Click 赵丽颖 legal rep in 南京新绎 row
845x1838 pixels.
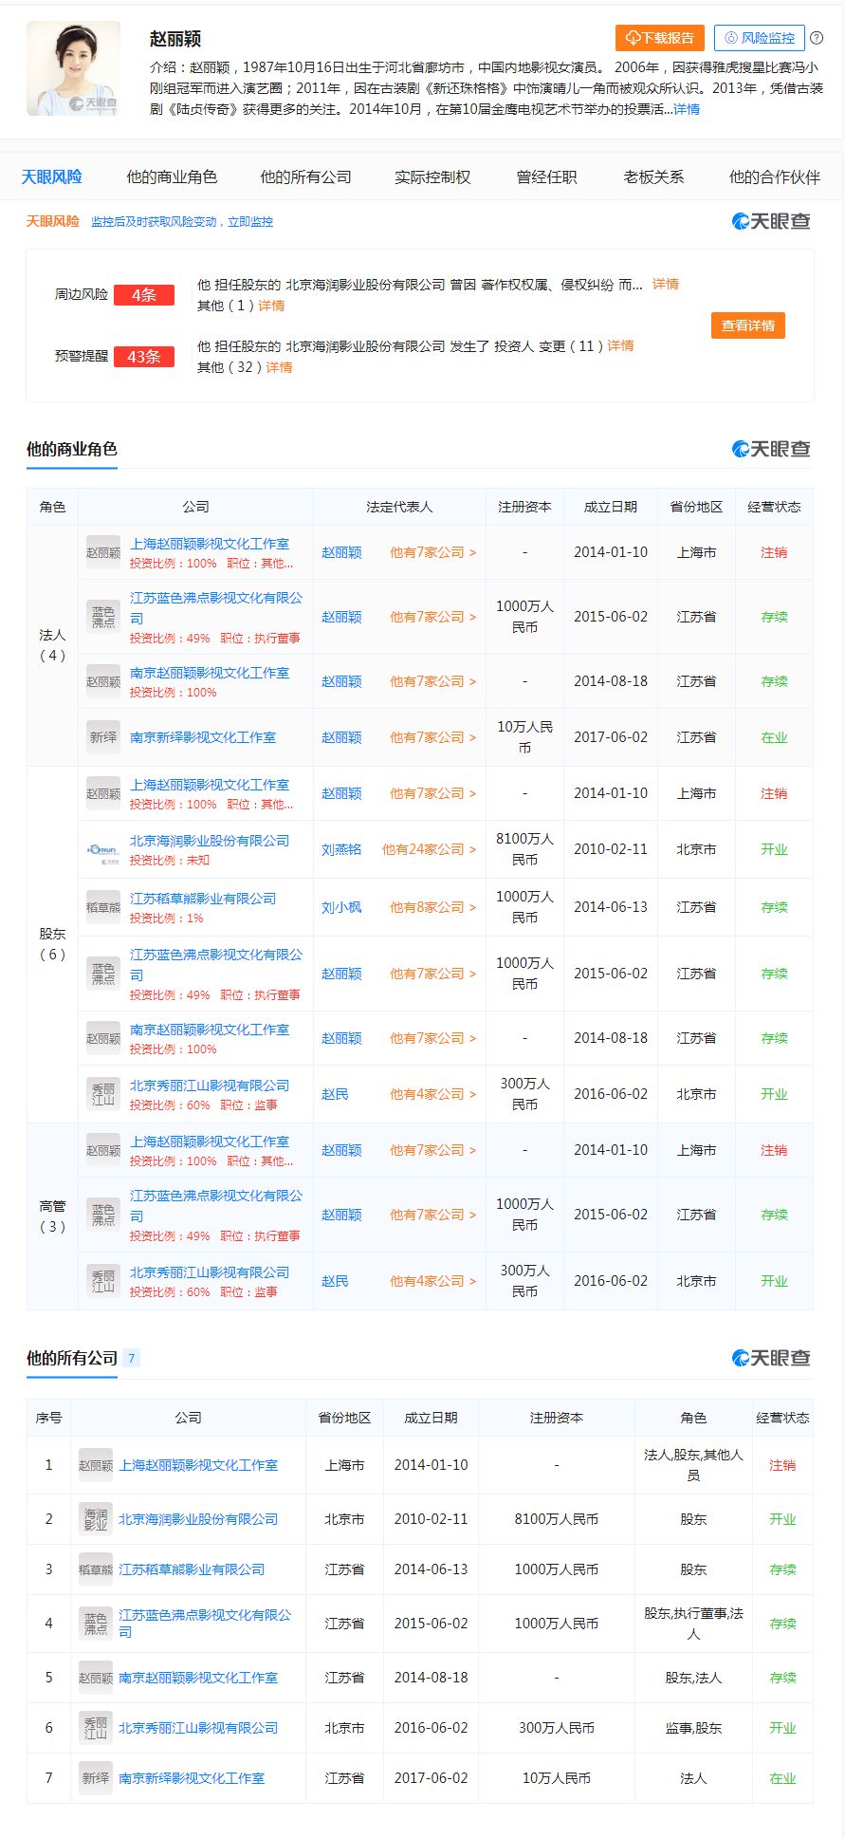[341, 737]
